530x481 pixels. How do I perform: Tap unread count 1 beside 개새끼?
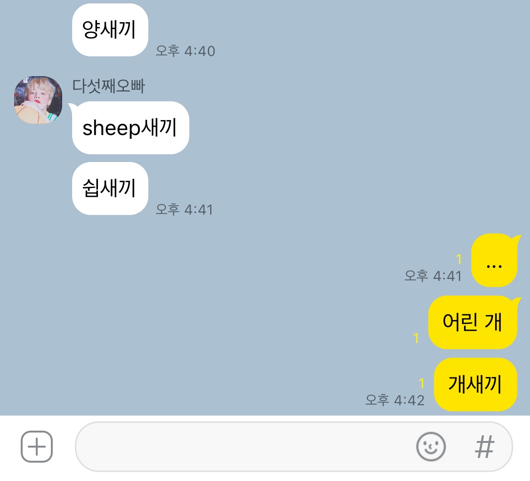(422, 384)
